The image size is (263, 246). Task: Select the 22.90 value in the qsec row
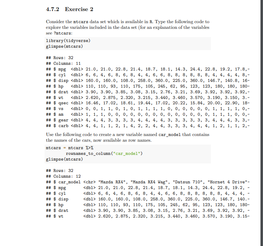point(231,103)
